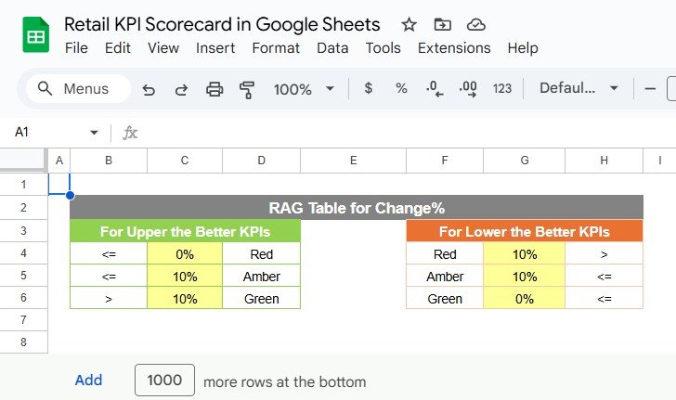Select the yellow 0% cell beside Red

[185, 253]
